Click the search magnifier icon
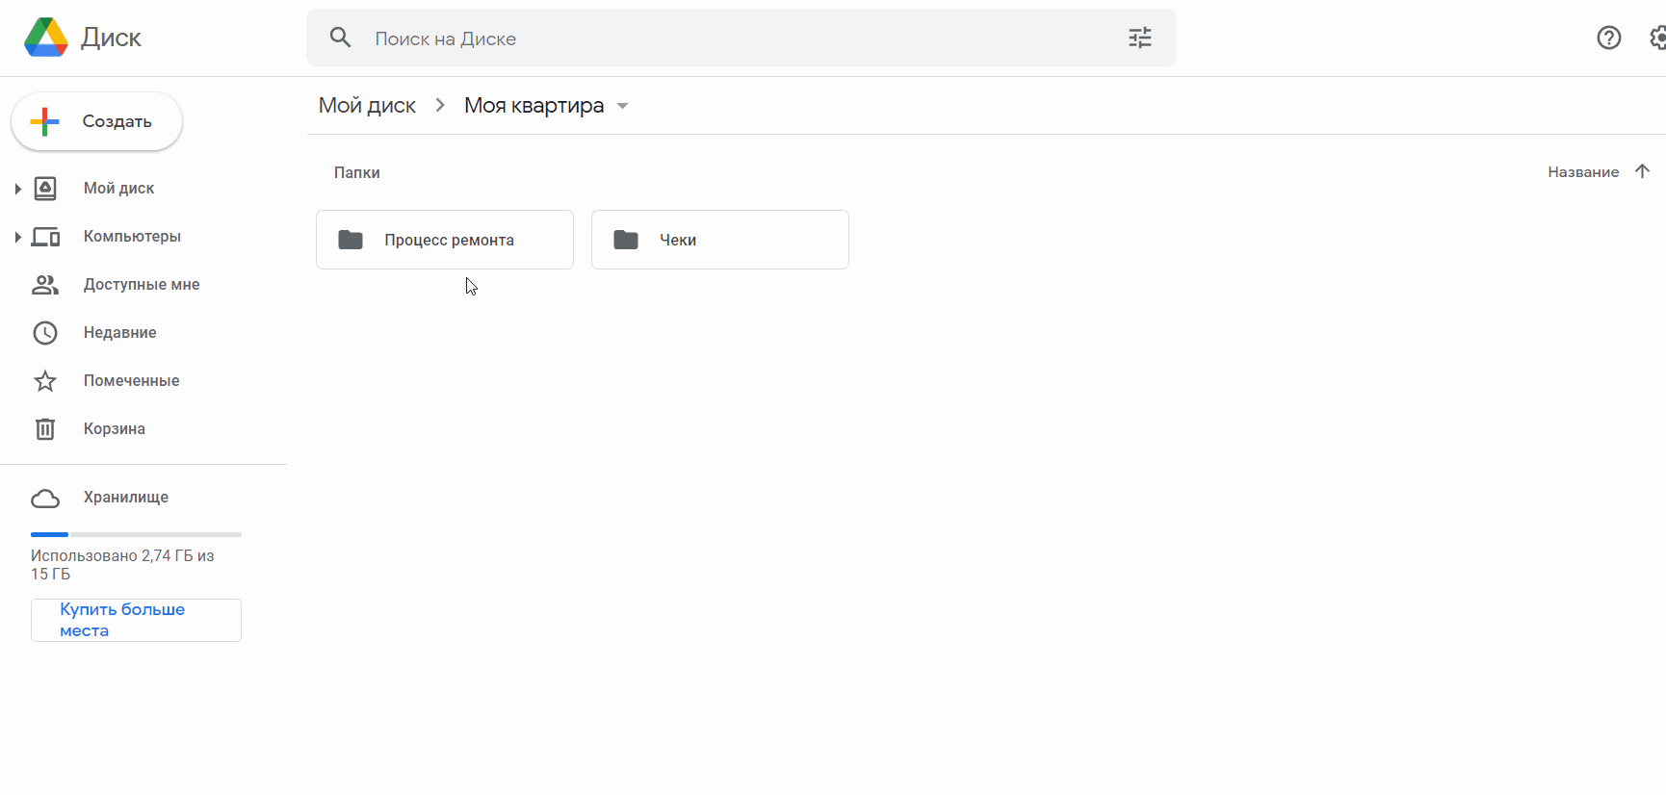 click(x=340, y=38)
